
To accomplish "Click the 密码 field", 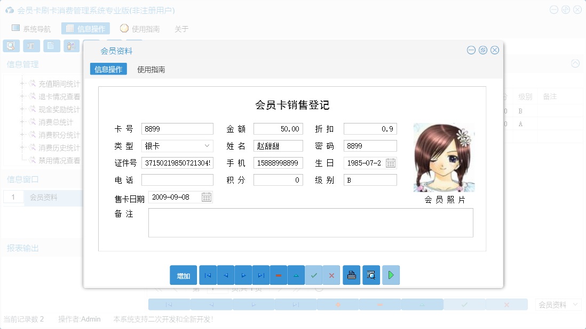I will pos(370,146).
